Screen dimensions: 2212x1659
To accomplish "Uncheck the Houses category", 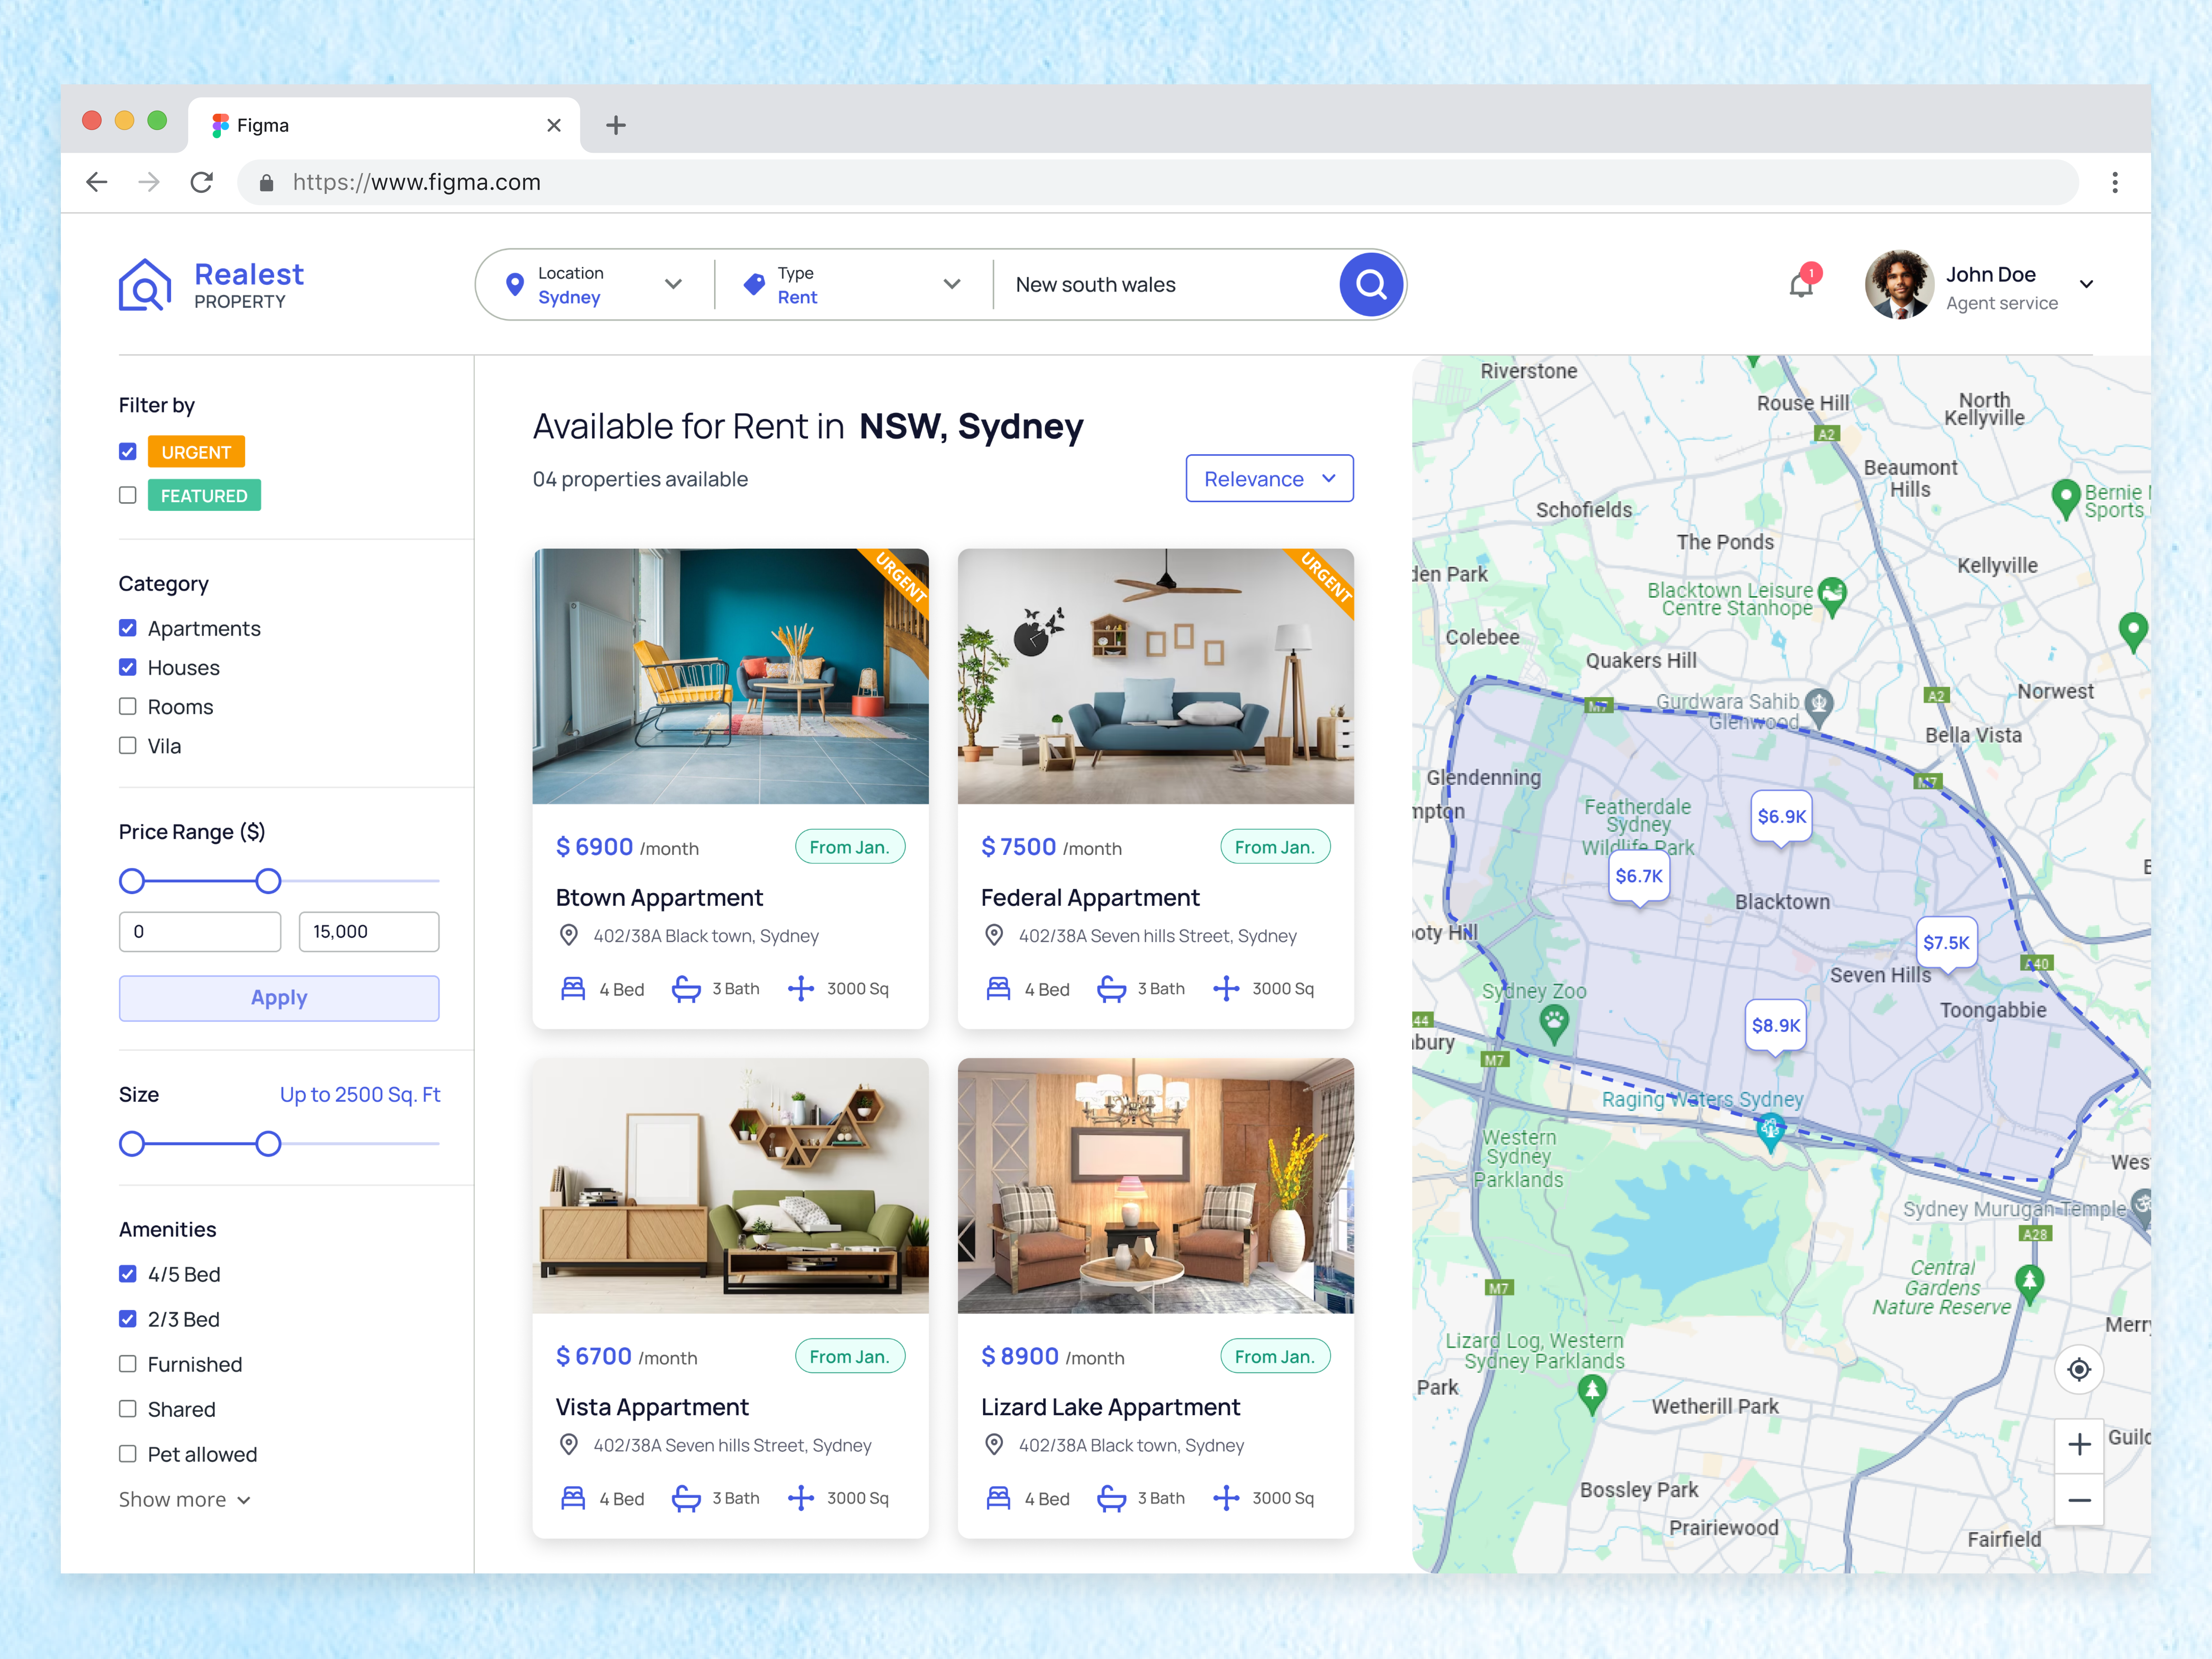I will coord(128,667).
